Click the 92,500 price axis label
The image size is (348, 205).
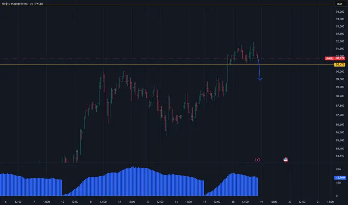[340, 34]
